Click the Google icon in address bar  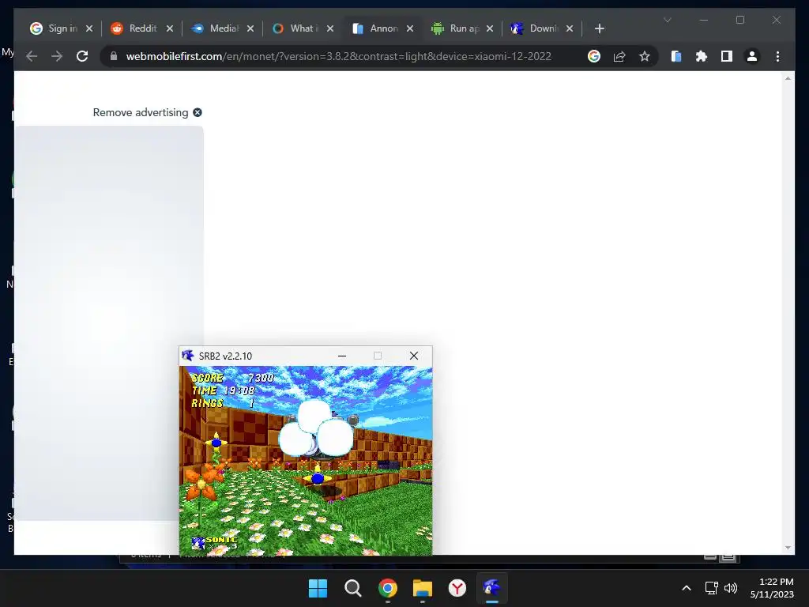tap(594, 56)
